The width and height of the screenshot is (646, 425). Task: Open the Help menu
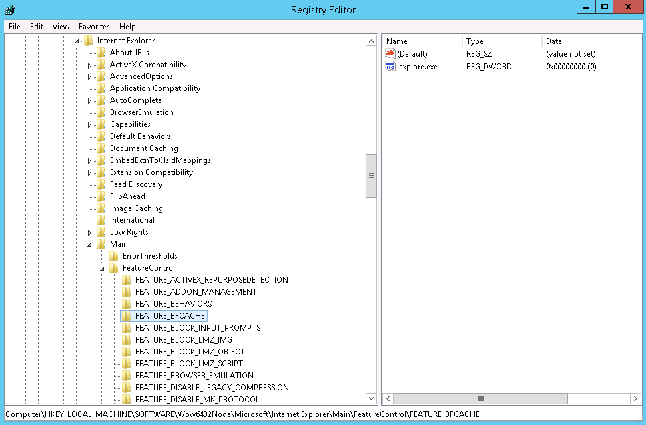tap(127, 27)
